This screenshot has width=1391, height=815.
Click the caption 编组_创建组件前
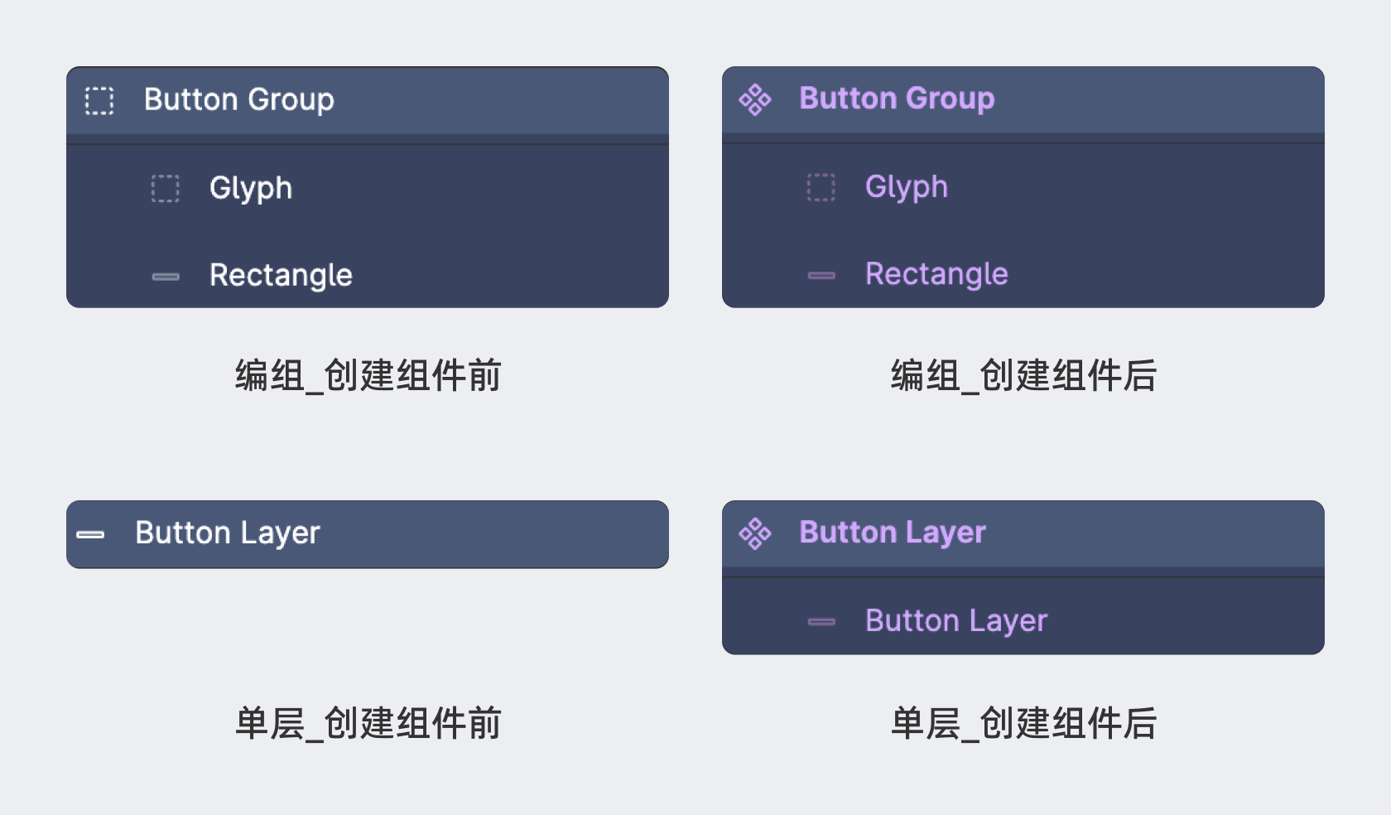point(368,375)
